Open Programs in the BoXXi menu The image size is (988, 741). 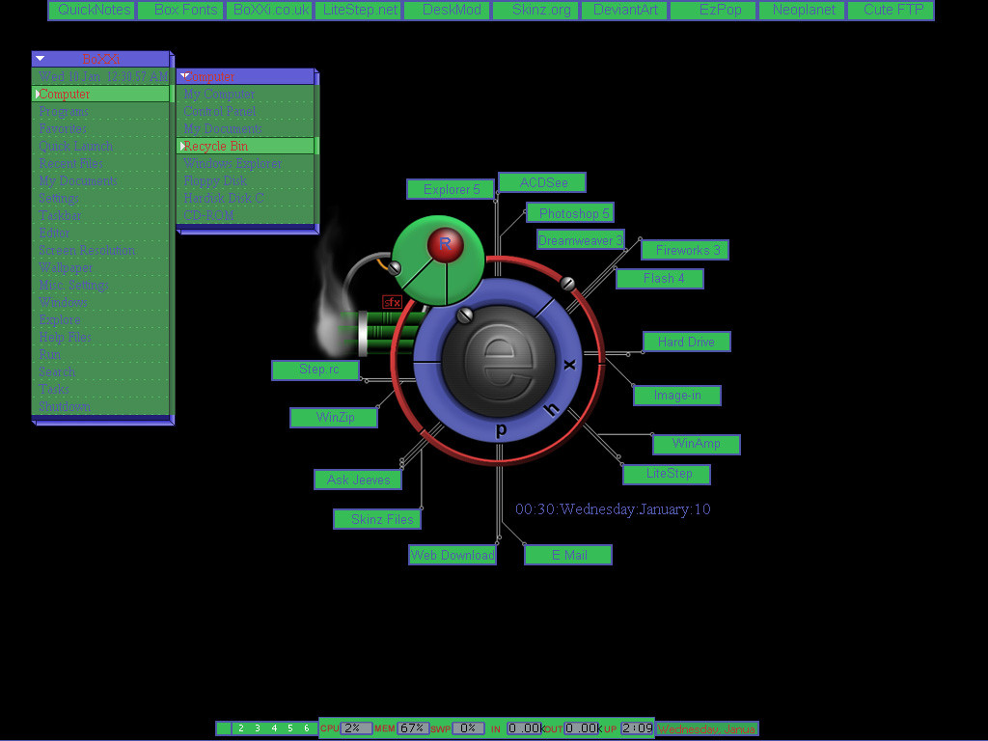pos(100,112)
